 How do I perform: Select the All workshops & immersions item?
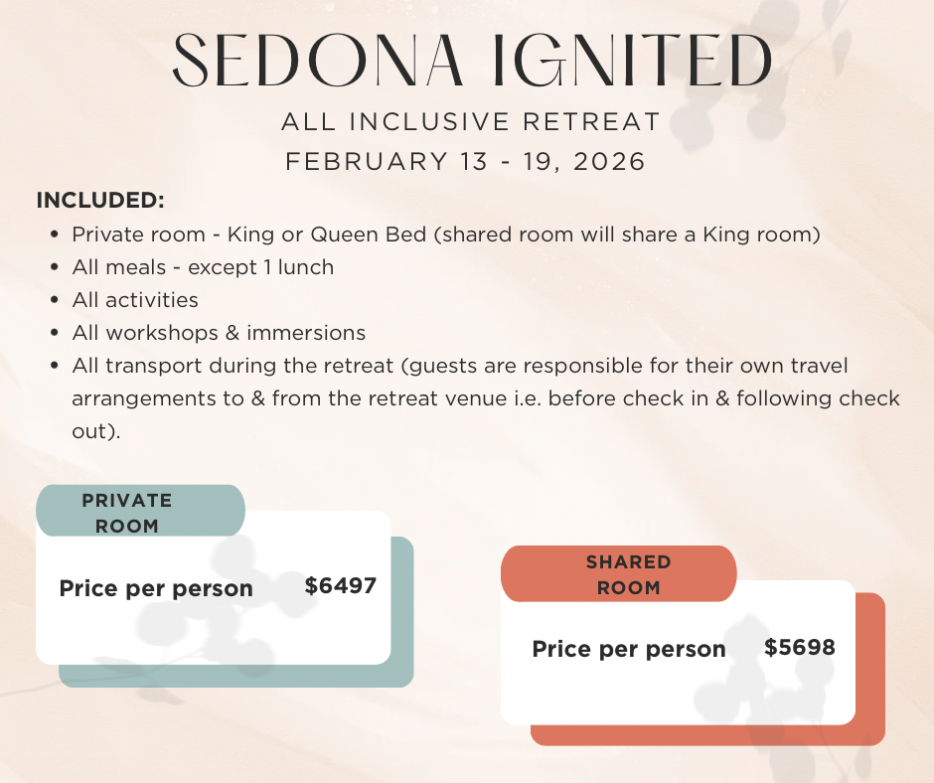point(219,333)
